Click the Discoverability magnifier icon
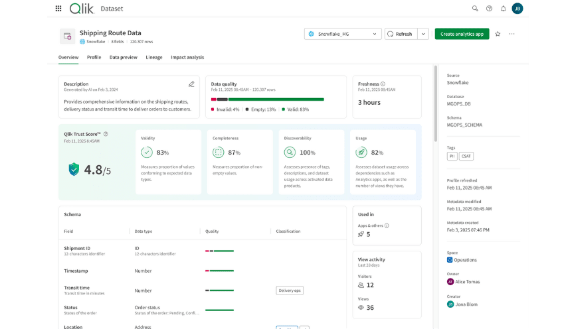Viewport: 562px width, 329px height. pyautogui.click(x=290, y=153)
